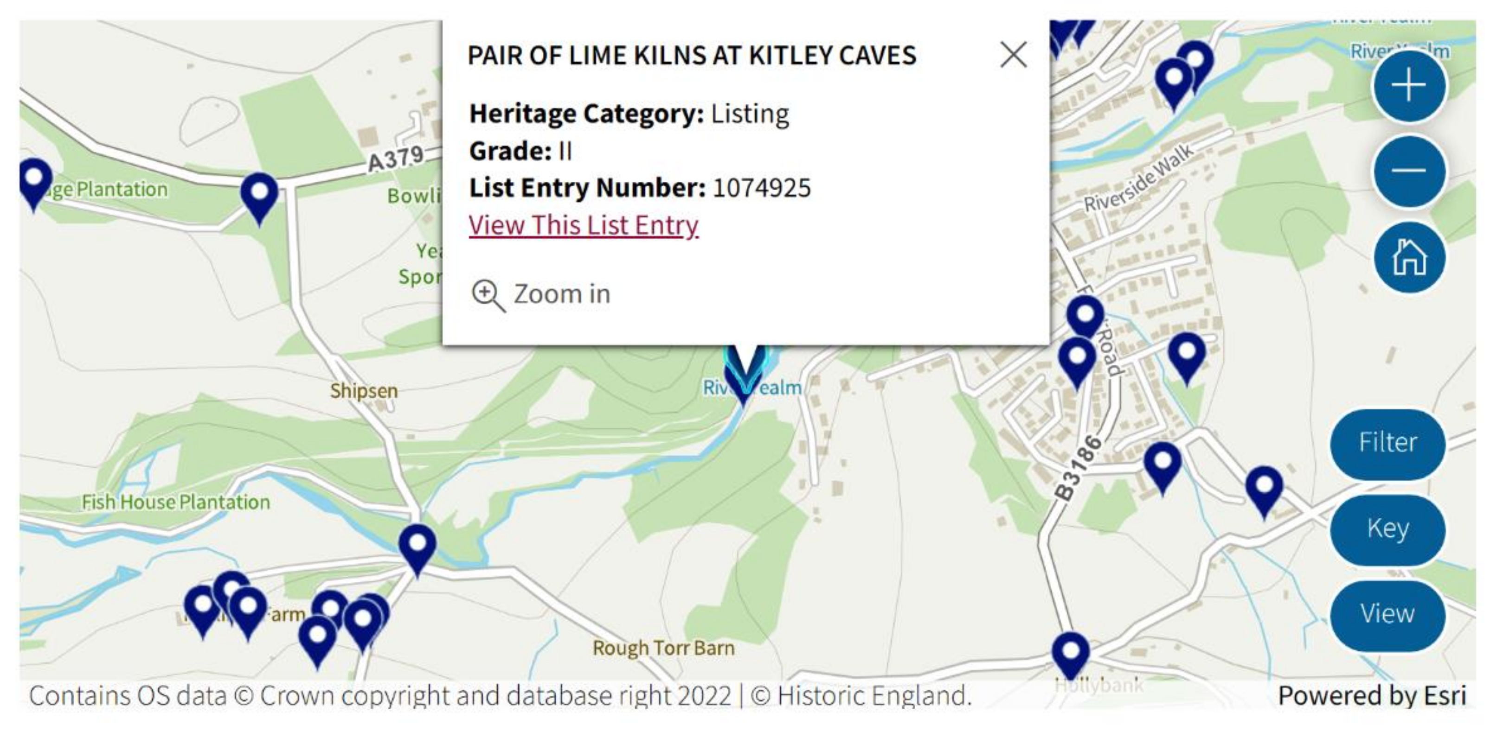Click the Shipsen place label
The width and height of the screenshot is (1503, 751).
click(x=364, y=391)
